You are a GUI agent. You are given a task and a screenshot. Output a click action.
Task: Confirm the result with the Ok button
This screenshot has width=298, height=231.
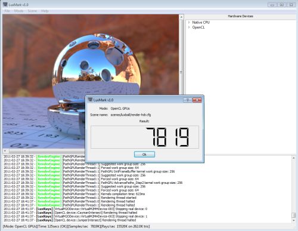144,155
